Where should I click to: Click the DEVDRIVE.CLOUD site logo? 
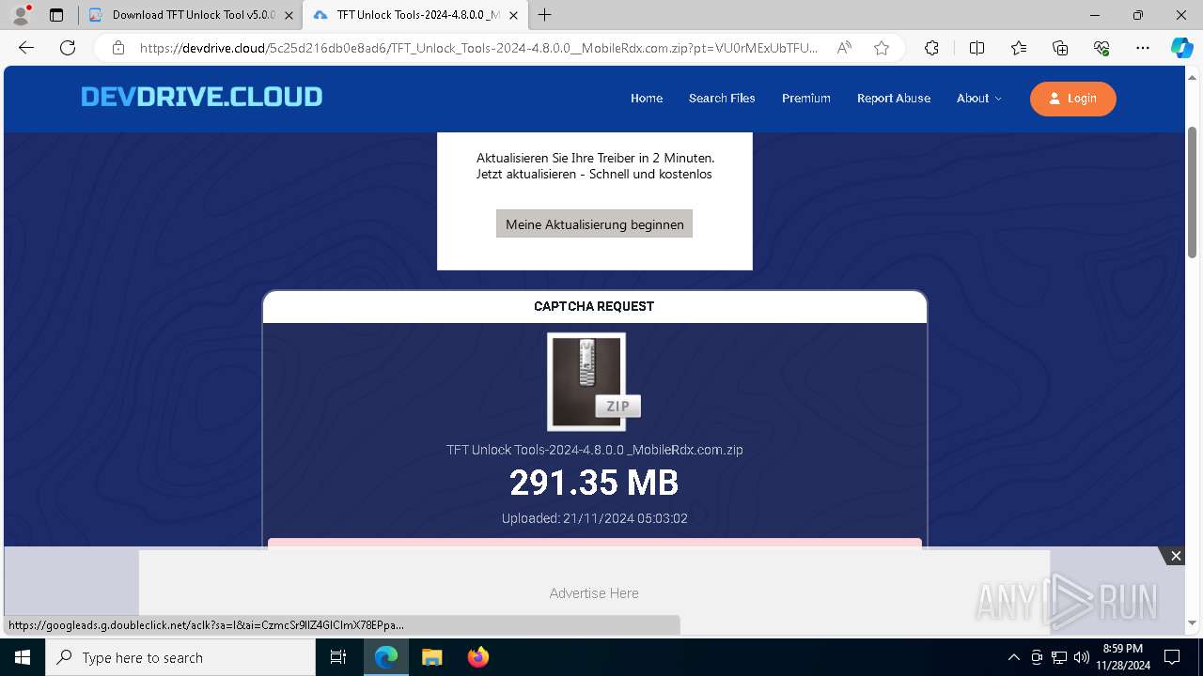click(201, 97)
